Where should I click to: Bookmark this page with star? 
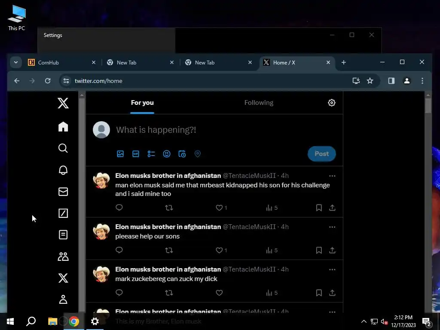click(370, 81)
